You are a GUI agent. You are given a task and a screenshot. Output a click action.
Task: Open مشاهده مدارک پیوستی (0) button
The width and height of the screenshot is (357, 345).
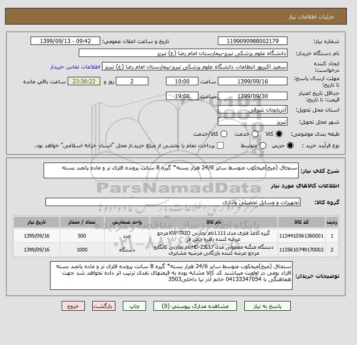195,306
